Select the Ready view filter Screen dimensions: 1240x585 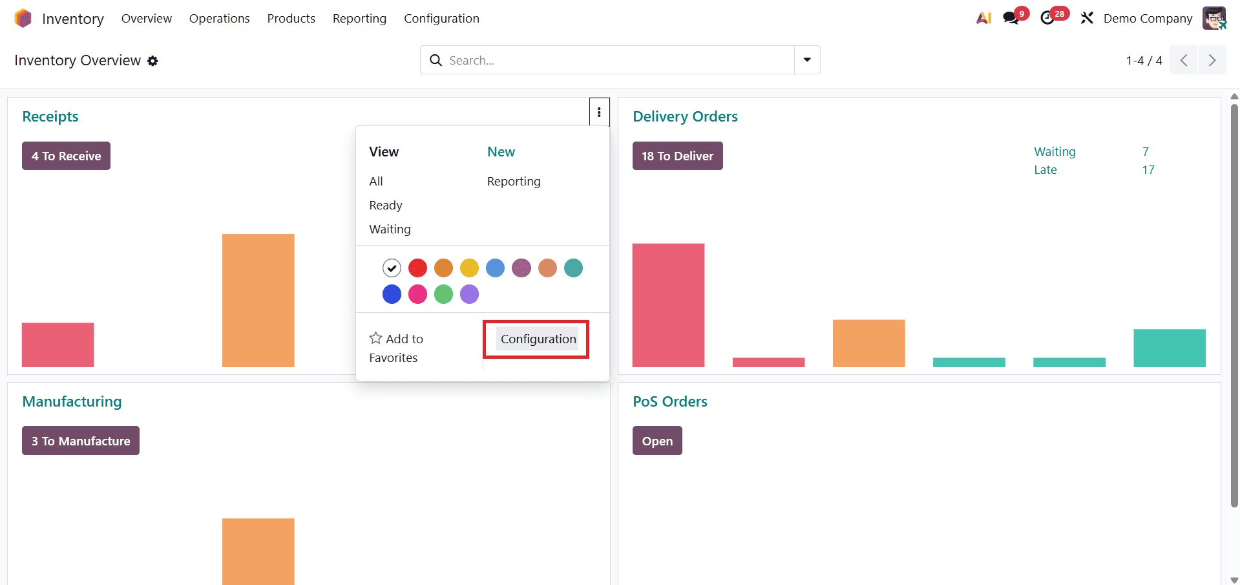pyautogui.click(x=386, y=205)
